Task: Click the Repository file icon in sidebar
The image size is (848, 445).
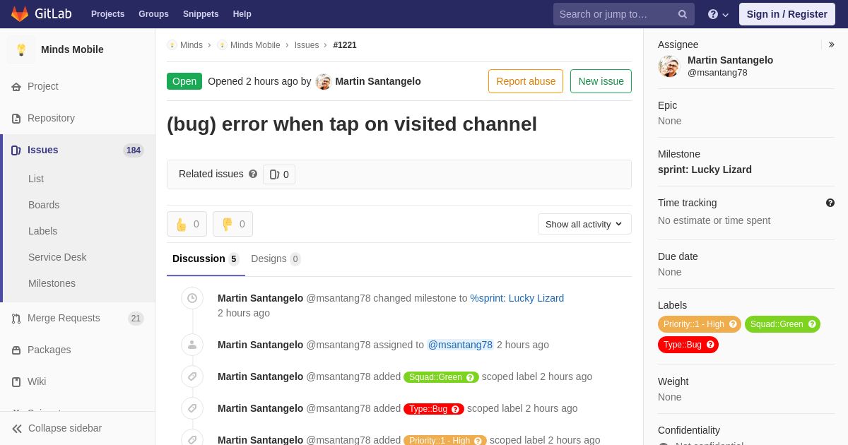Action: click(x=16, y=119)
